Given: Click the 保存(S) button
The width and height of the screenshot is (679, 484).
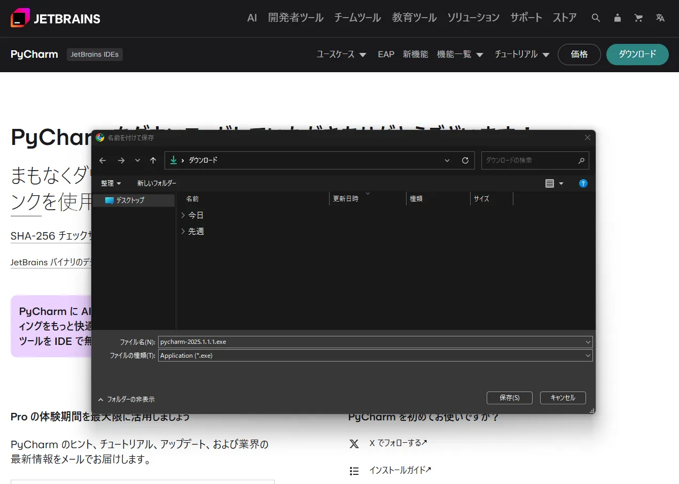Looking at the screenshot, I should pos(510,398).
